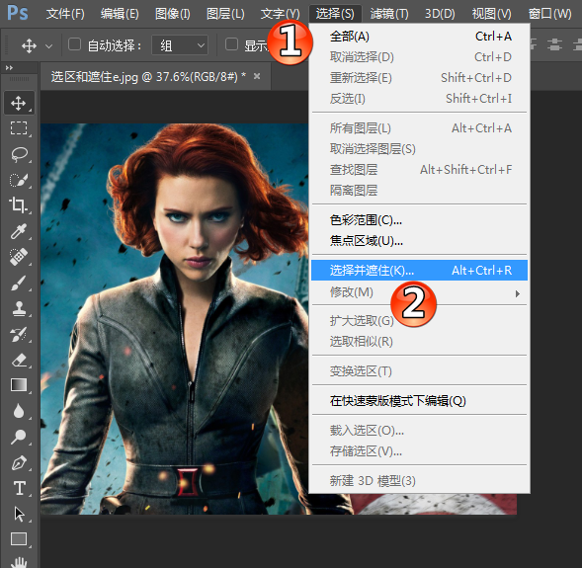Screen dimensions: 582x568
Task: Toggle the 自动选择 checkbox
Action: point(75,44)
